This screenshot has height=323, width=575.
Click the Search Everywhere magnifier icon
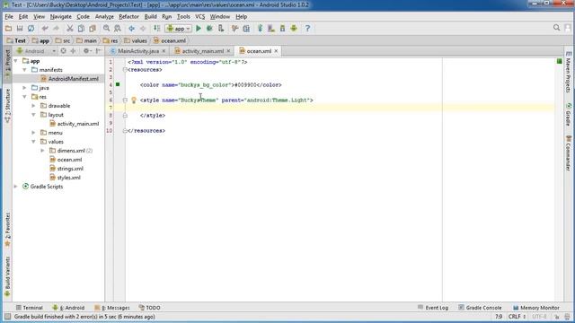[557, 28]
